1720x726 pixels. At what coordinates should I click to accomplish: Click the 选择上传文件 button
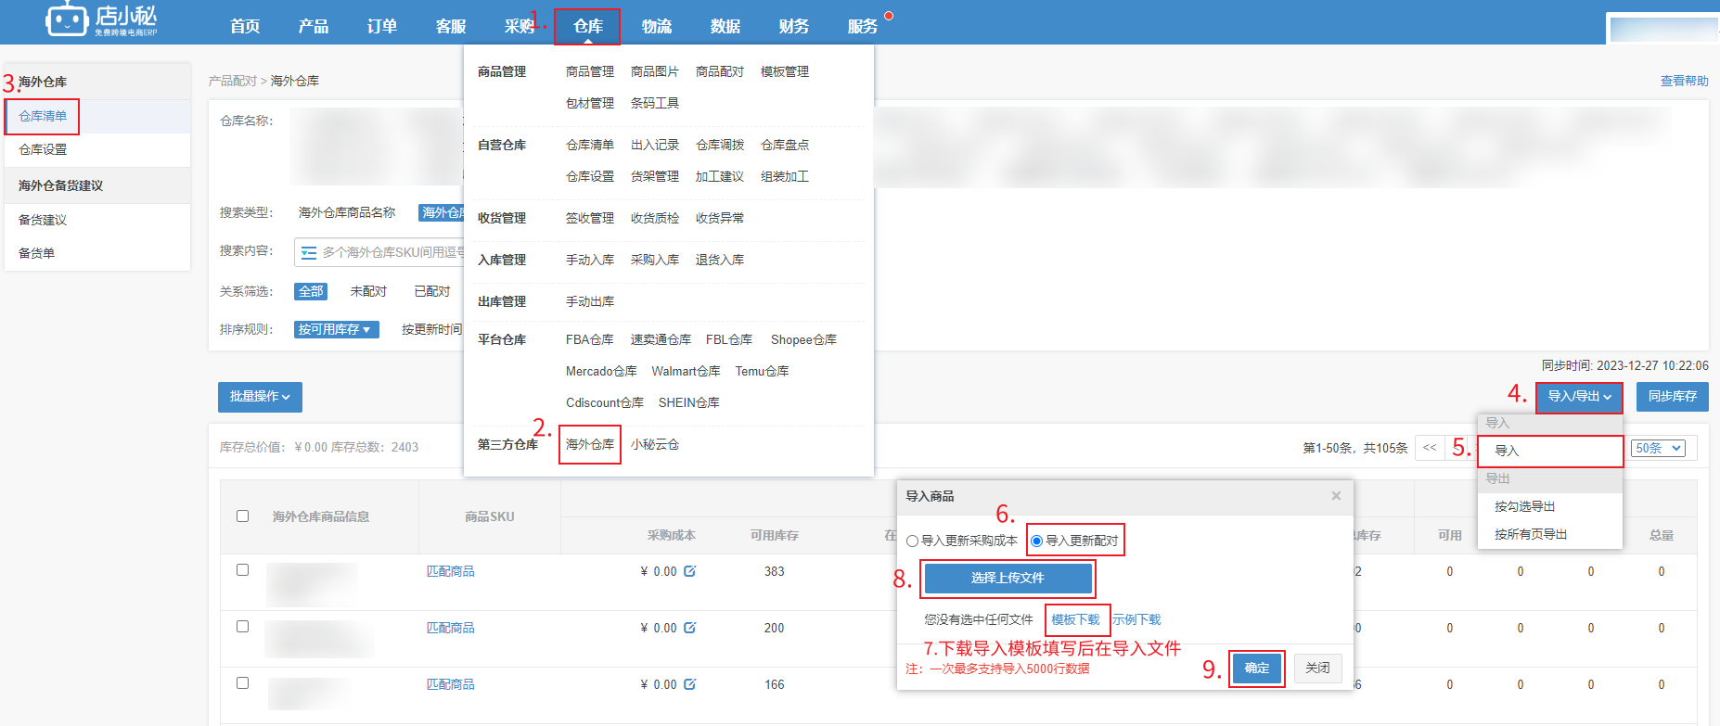[x=1008, y=578]
